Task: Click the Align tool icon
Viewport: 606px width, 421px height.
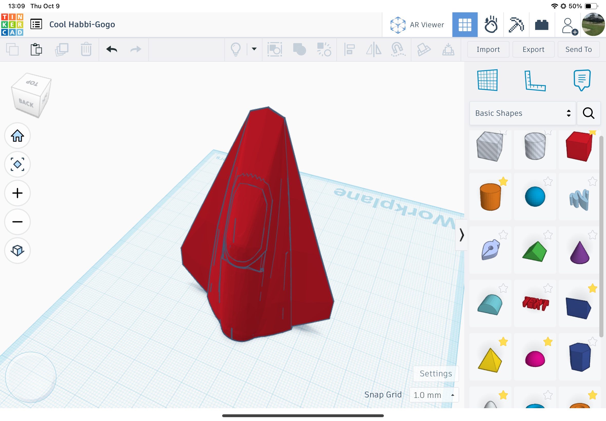Action: click(349, 49)
